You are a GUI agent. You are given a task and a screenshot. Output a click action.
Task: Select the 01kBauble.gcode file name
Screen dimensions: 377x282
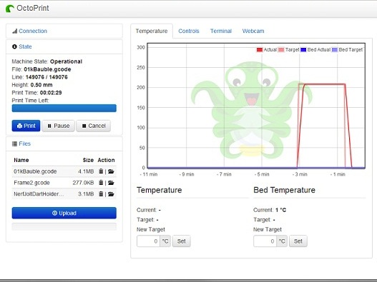tap(35, 171)
